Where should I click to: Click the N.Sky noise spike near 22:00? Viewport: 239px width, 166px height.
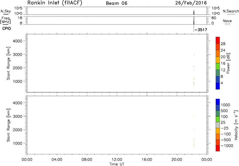coord(194,13)
